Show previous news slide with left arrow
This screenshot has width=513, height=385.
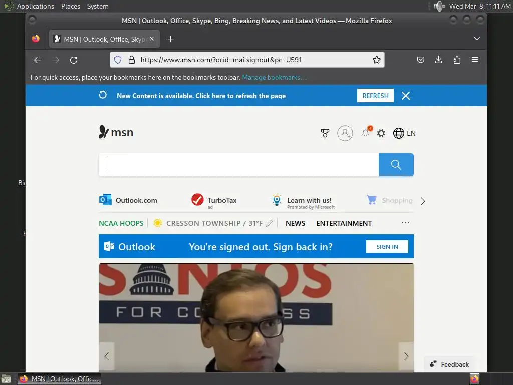tap(107, 356)
